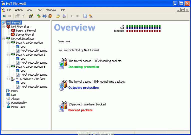Click the red 'blocked' traffic indicator bar
Screen dimensions: 191x135
143,31
